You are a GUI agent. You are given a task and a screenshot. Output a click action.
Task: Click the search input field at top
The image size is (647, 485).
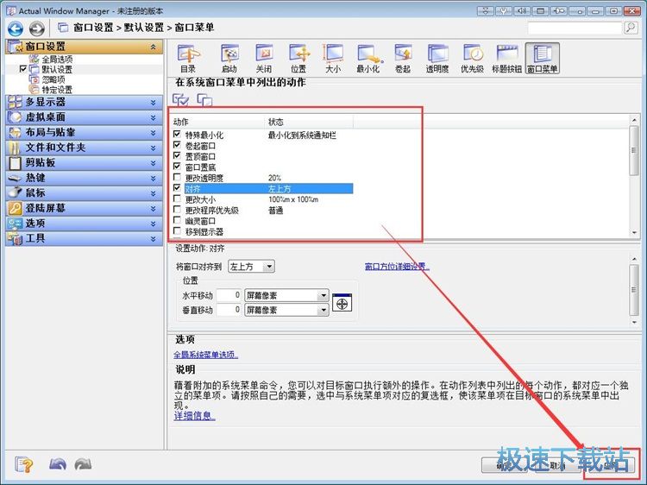pyautogui.click(x=575, y=28)
